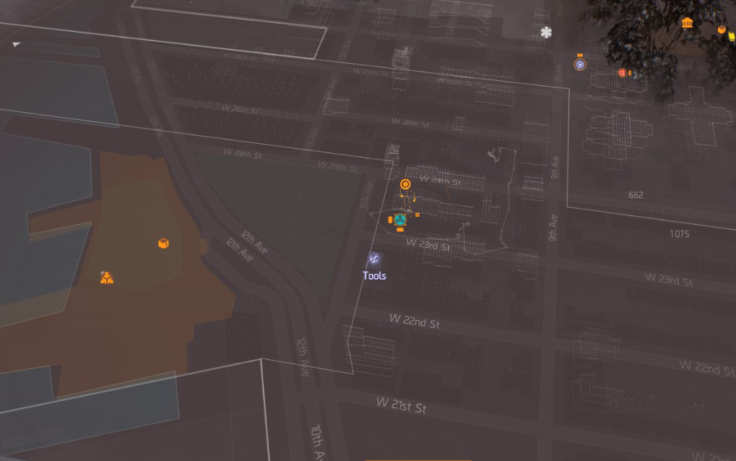Select the blue circular marker near 9th Ave
Viewport: 736px width, 461px height.
point(580,65)
